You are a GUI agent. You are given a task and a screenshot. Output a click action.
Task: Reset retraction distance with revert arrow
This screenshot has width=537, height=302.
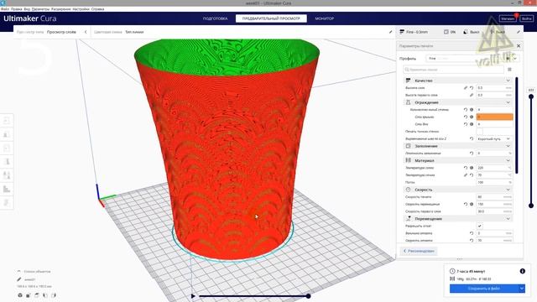click(x=472, y=233)
